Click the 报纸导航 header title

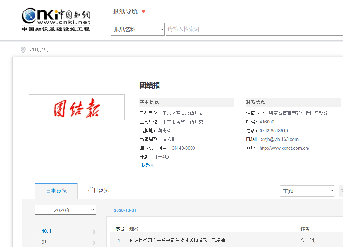coord(125,12)
